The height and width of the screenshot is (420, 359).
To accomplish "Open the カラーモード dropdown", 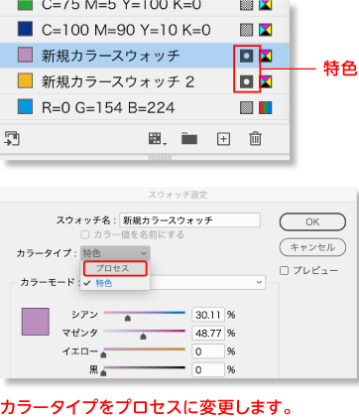I will 207,282.
